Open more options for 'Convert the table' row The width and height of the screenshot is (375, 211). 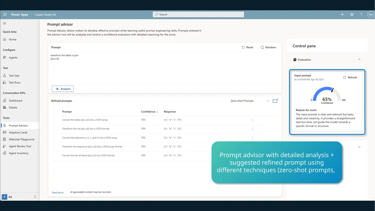pyautogui.click(x=252, y=120)
